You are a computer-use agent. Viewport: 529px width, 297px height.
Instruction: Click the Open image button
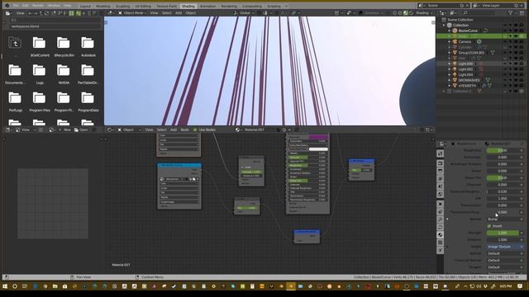(x=81, y=130)
